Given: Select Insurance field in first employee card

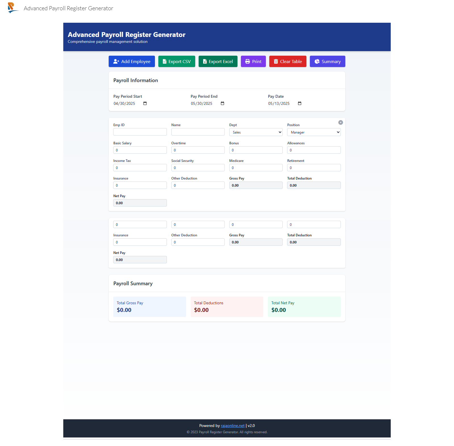Looking at the screenshot, I should (x=140, y=185).
